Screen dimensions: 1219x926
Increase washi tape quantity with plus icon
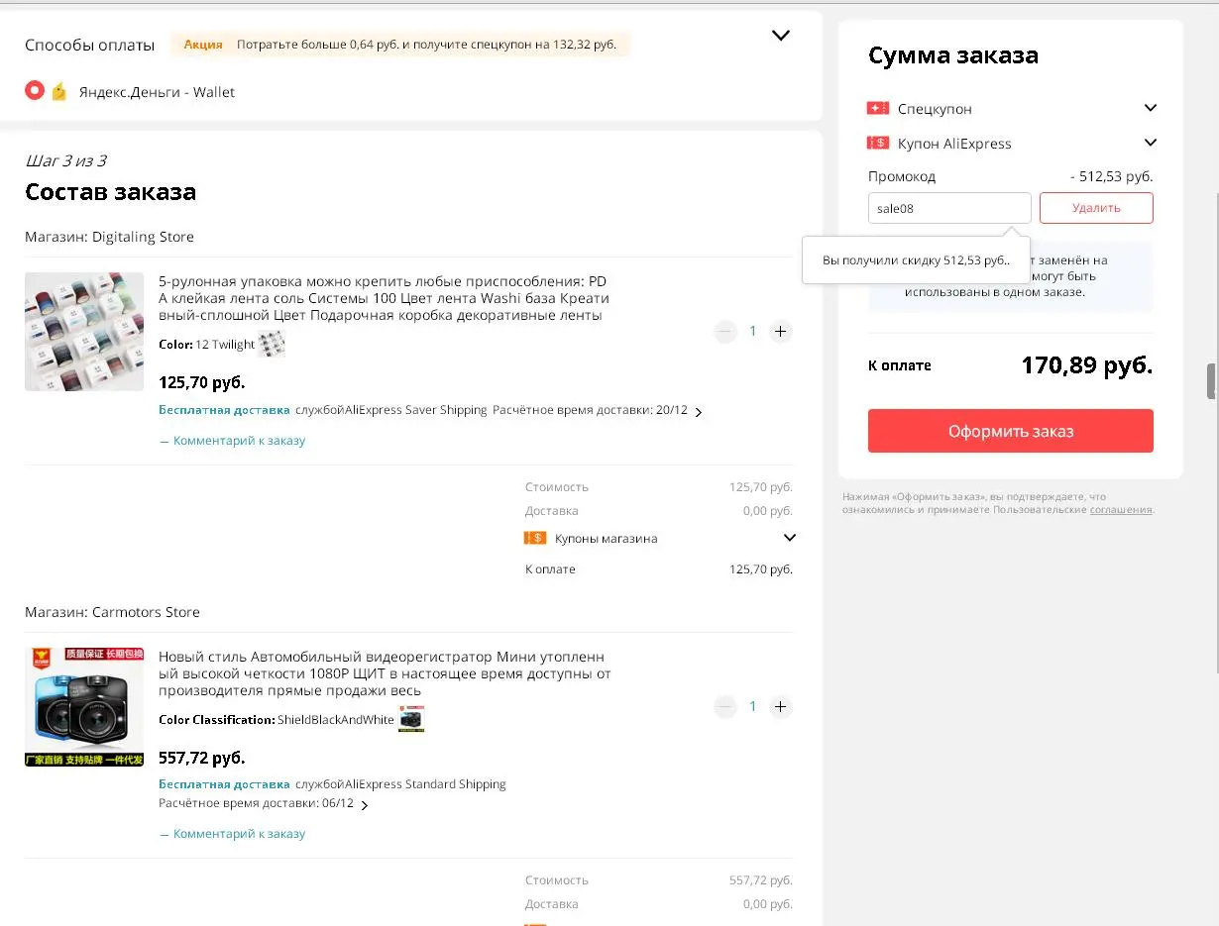coord(781,332)
